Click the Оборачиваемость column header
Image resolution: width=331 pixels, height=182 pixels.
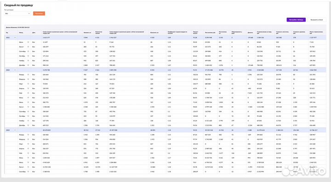click(237, 32)
